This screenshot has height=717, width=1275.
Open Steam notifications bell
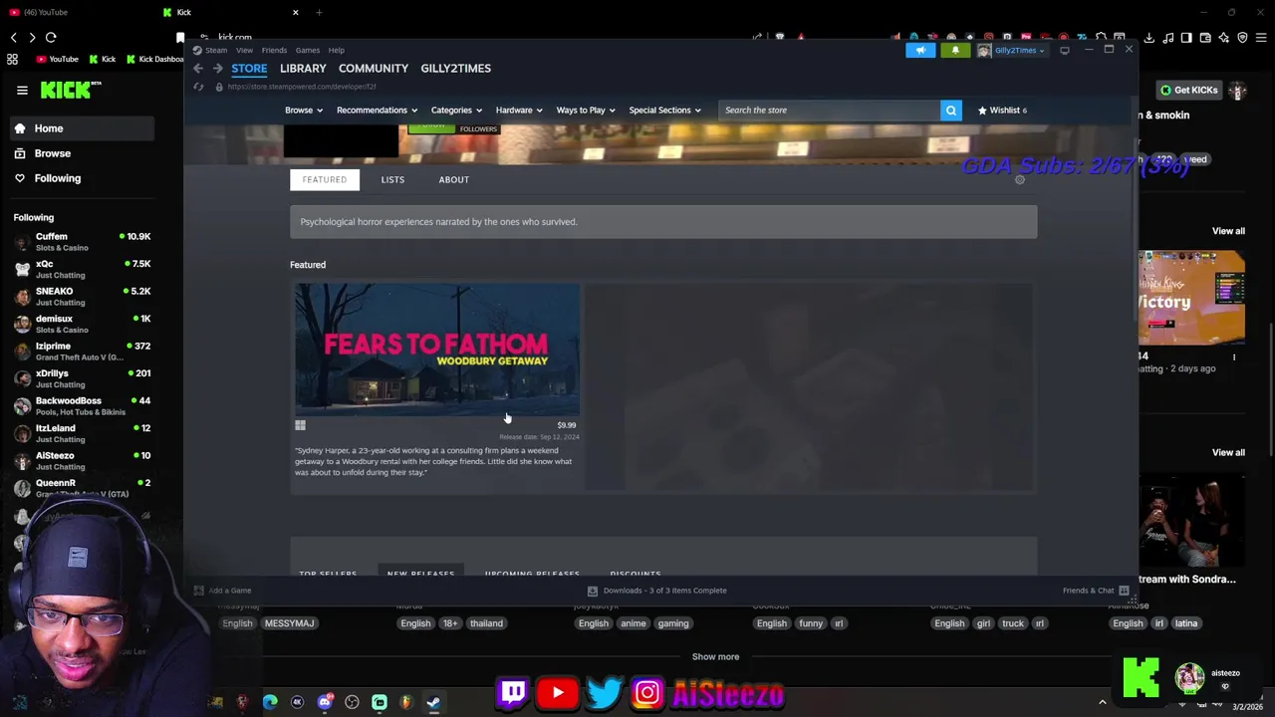(x=955, y=50)
